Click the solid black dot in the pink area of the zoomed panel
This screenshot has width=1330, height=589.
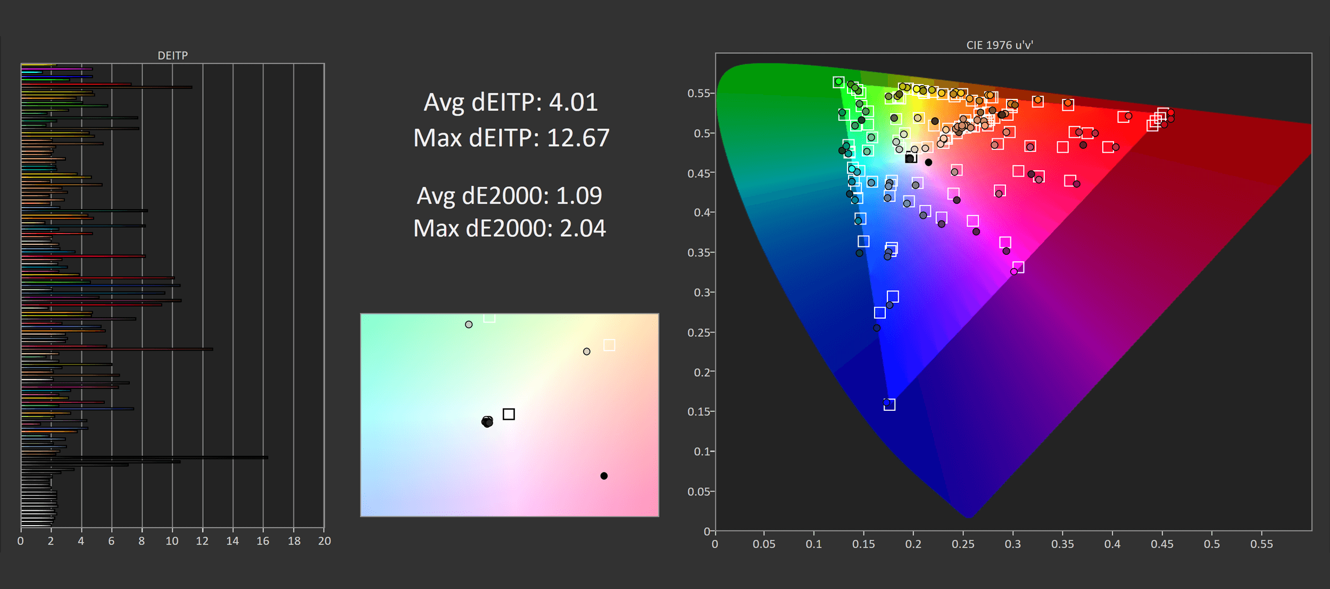(604, 476)
